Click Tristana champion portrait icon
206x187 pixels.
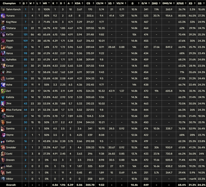point(3,28)
